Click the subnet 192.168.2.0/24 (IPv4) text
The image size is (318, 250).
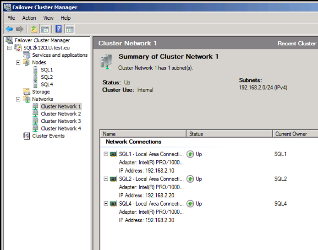point(263,87)
